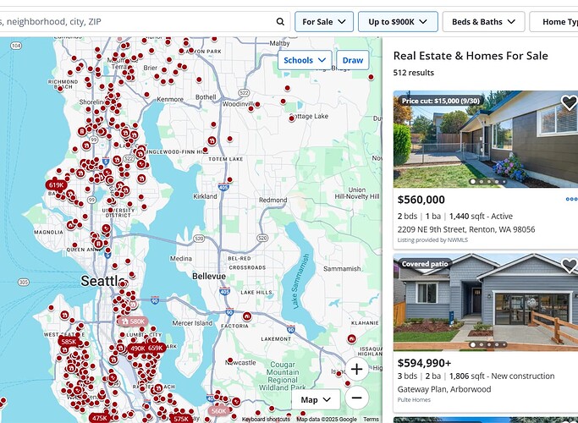Viewport: 578px width, 423px height.
Task: Open the Map type selector
Action: point(316,399)
